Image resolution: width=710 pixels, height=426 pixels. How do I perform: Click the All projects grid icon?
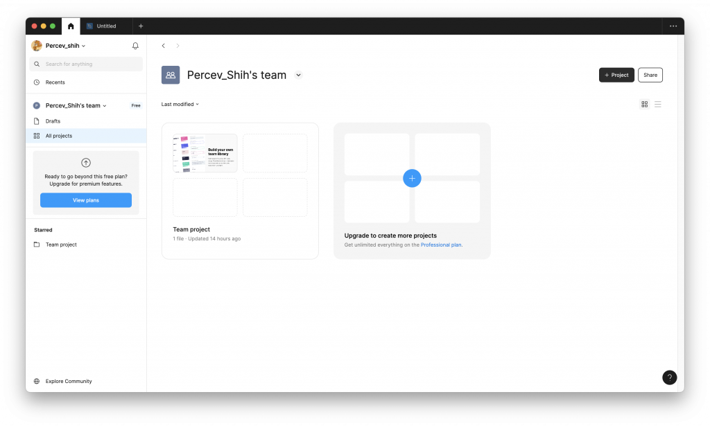tap(37, 136)
